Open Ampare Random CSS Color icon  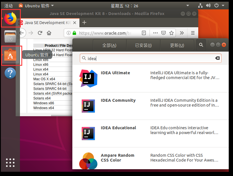(88, 161)
